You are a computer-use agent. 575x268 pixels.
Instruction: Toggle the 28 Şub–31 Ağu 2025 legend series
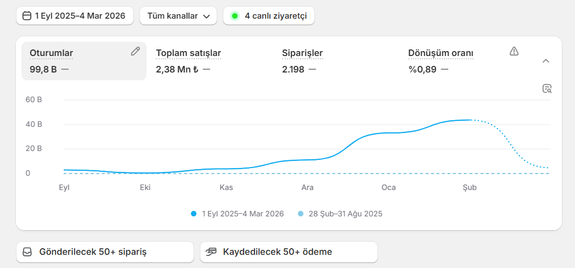coord(340,214)
